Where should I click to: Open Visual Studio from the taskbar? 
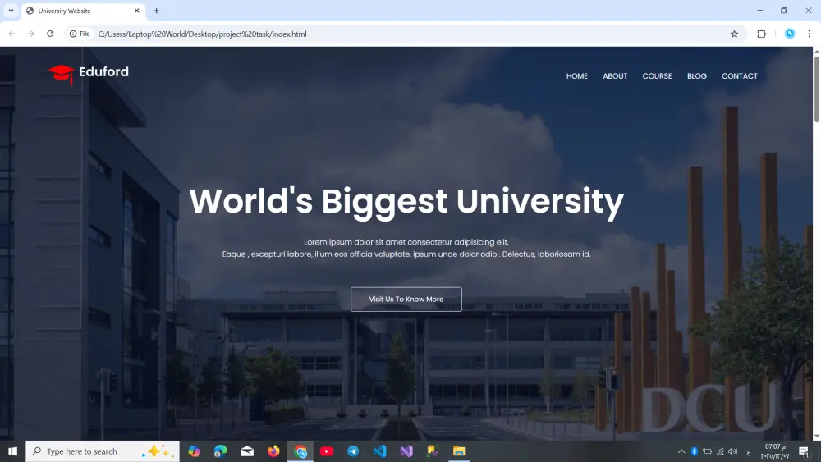click(406, 451)
